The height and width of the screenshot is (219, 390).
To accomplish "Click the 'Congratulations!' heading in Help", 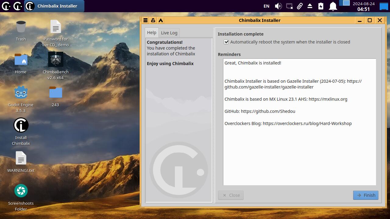I will (x=165, y=42).
